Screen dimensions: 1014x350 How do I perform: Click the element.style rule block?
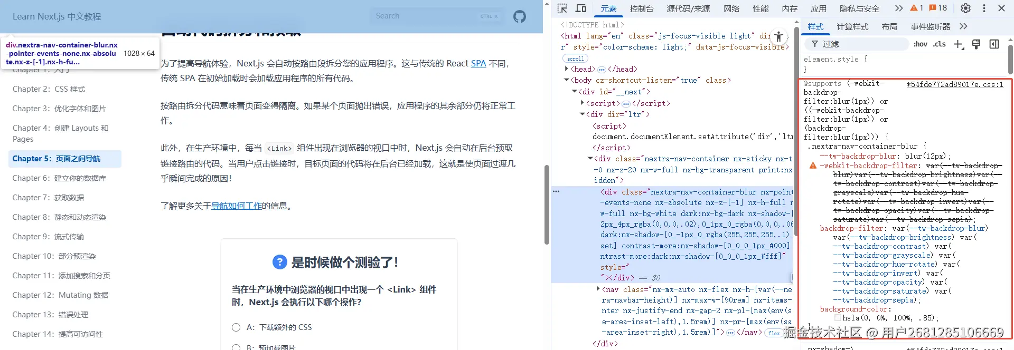point(904,64)
